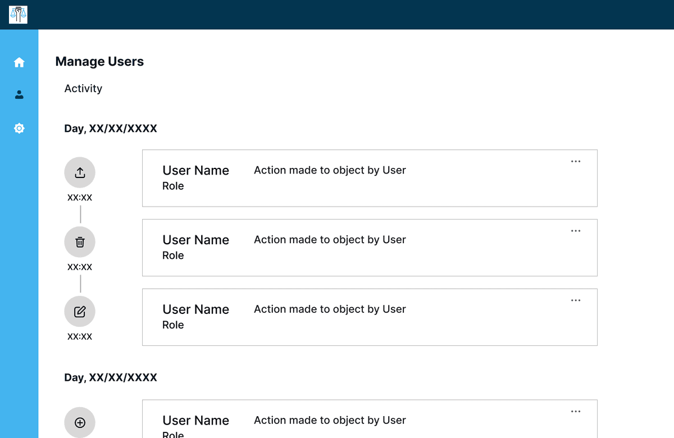Click the action description in the edit activity card
674x438 pixels.
tap(330, 309)
